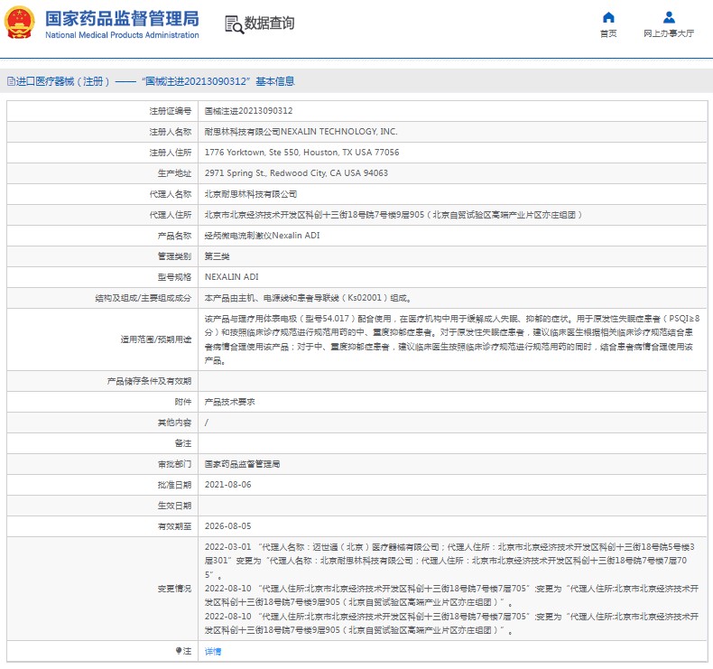Select the 2022-03-01 change record entry
This screenshot has width=713, height=669.
point(449,561)
